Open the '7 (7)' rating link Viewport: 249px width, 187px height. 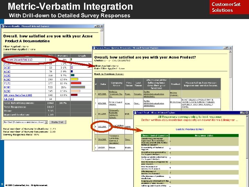click(7, 83)
